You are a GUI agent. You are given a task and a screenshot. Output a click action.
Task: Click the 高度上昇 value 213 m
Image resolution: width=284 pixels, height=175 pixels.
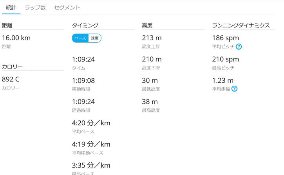tap(152, 38)
